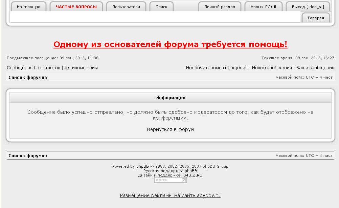View Ваши сообщения

315,68
